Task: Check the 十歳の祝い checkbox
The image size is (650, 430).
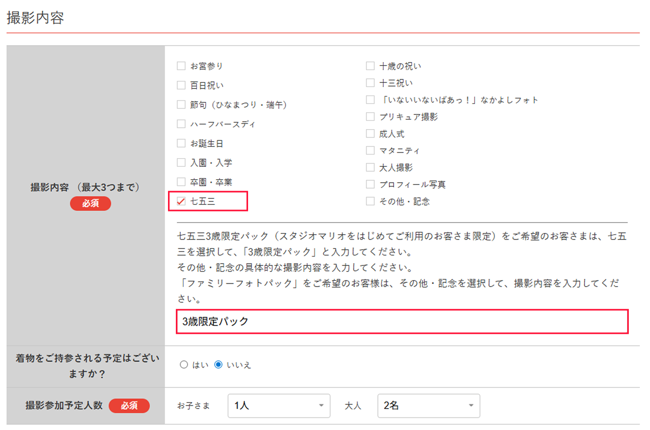Action: (370, 66)
